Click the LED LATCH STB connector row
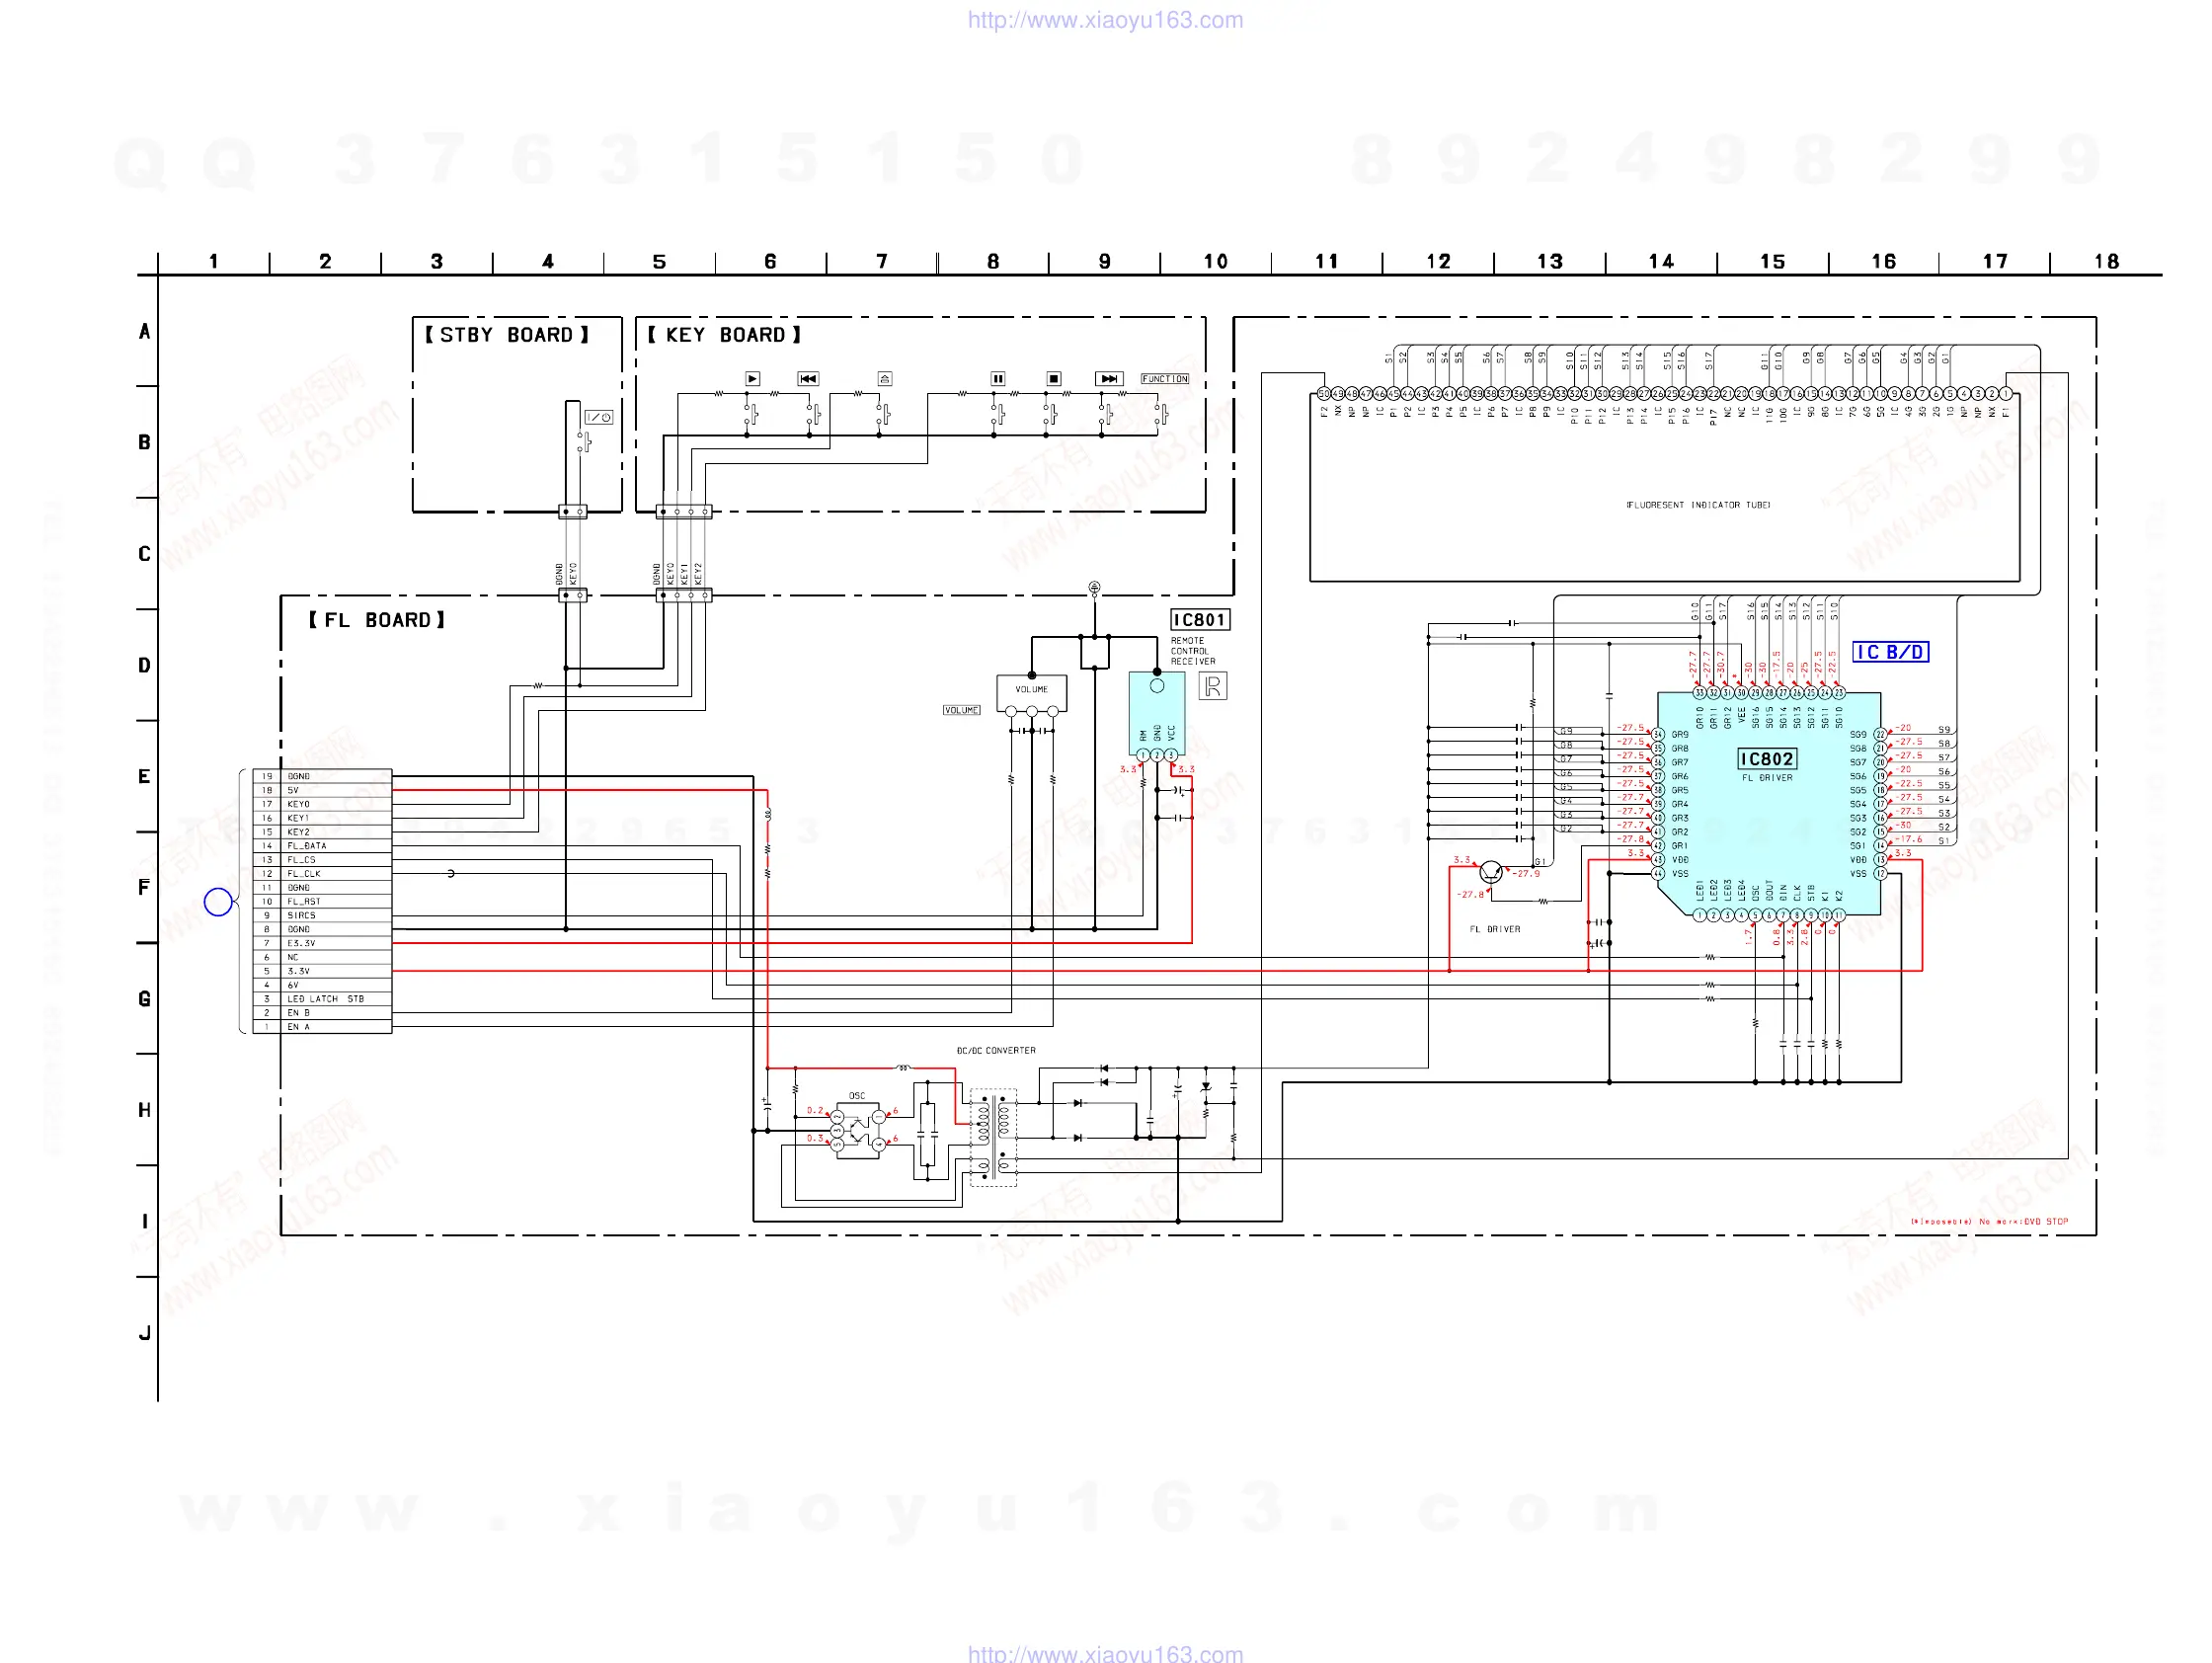Image resolution: width=2212 pixels, height=1663 pixels. tap(325, 999)
